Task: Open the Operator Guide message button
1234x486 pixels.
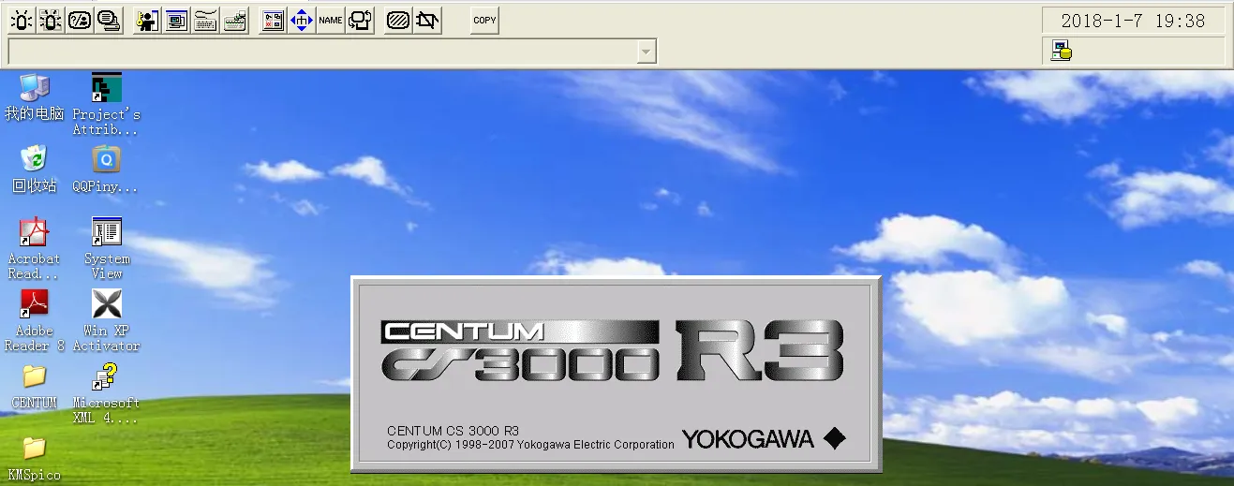Action: coord(80,20)
